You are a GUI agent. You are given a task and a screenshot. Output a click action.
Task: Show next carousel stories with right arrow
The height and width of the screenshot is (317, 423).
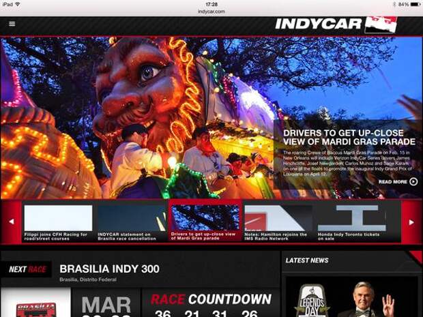coord(411,222)
